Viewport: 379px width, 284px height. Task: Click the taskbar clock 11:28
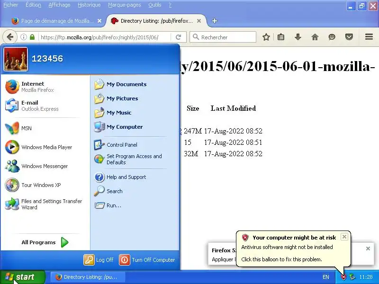tap(366, 277)
